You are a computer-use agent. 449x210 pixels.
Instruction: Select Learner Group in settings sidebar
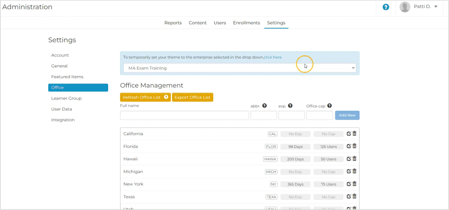coord(66,98)
